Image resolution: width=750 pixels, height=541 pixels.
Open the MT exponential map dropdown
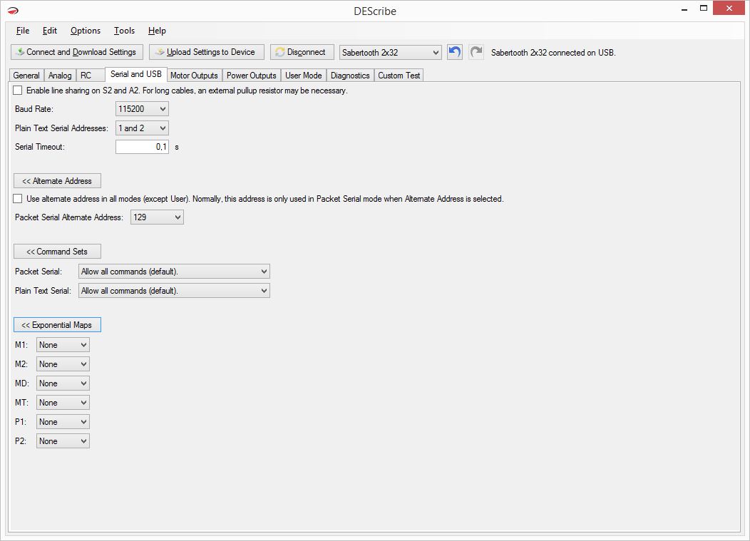tap(63, 402)
